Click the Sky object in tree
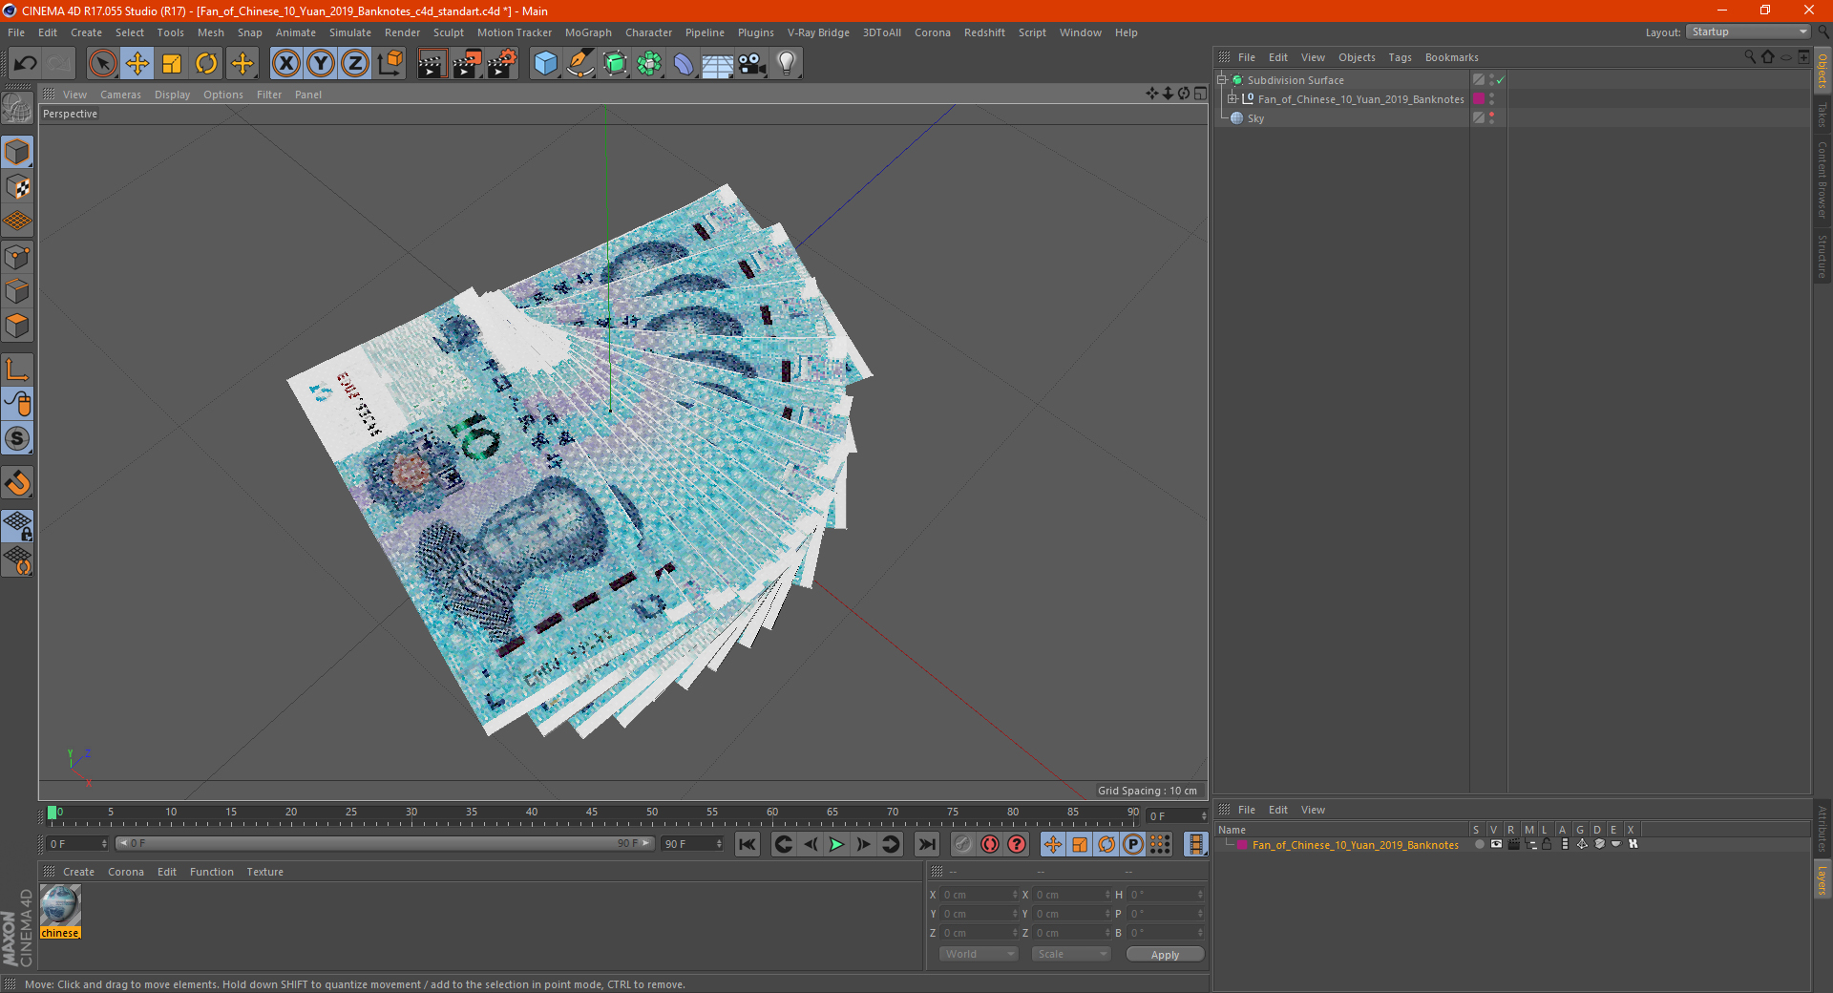1833x993 pixels. 1255,118
